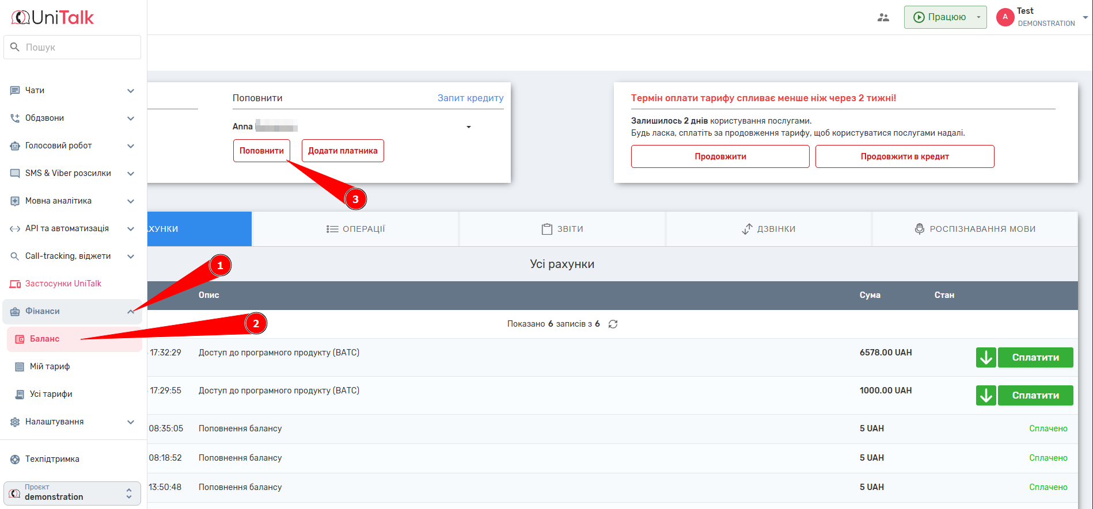Open the users group icon in header
1093x509 pixels.
[883, 17]
